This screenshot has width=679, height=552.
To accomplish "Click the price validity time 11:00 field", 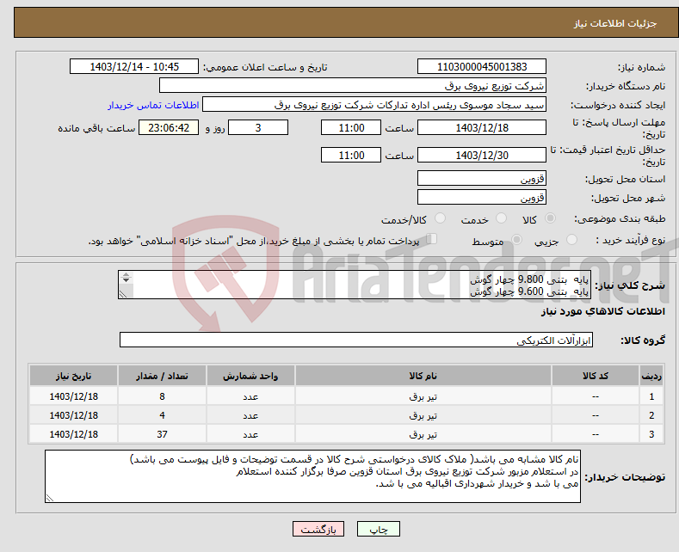I will pos(351,155).
